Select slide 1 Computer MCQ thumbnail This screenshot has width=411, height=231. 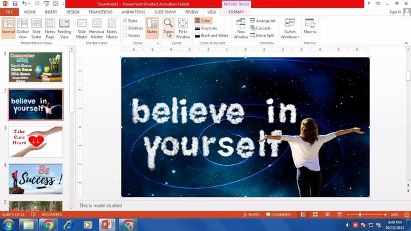click(36, 67)
